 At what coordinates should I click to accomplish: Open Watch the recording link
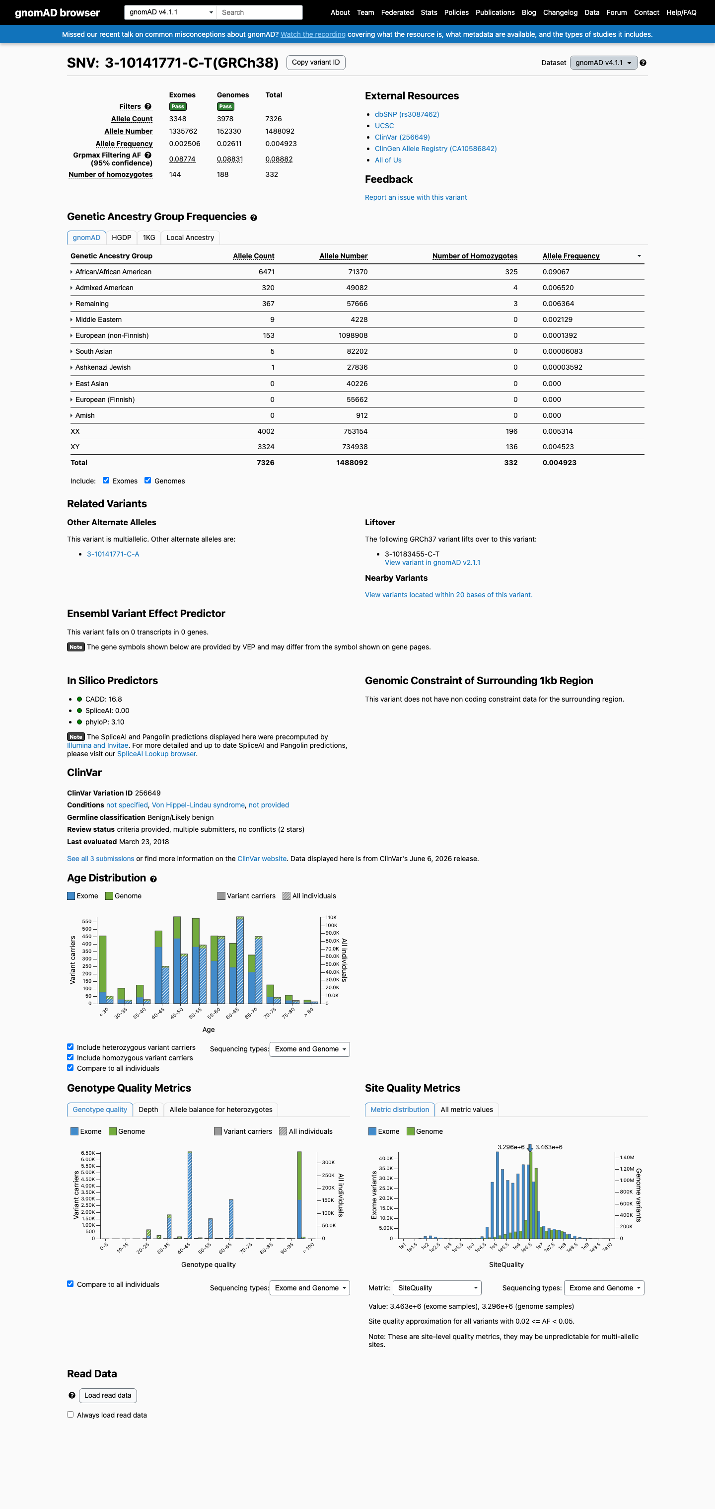coord(313,35)
